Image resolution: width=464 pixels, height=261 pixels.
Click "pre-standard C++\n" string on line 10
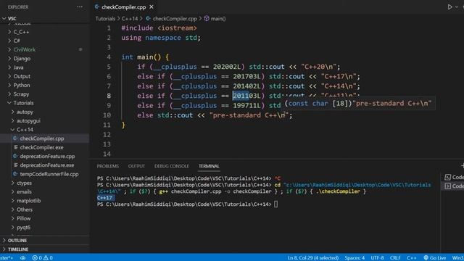pos(249,115)
